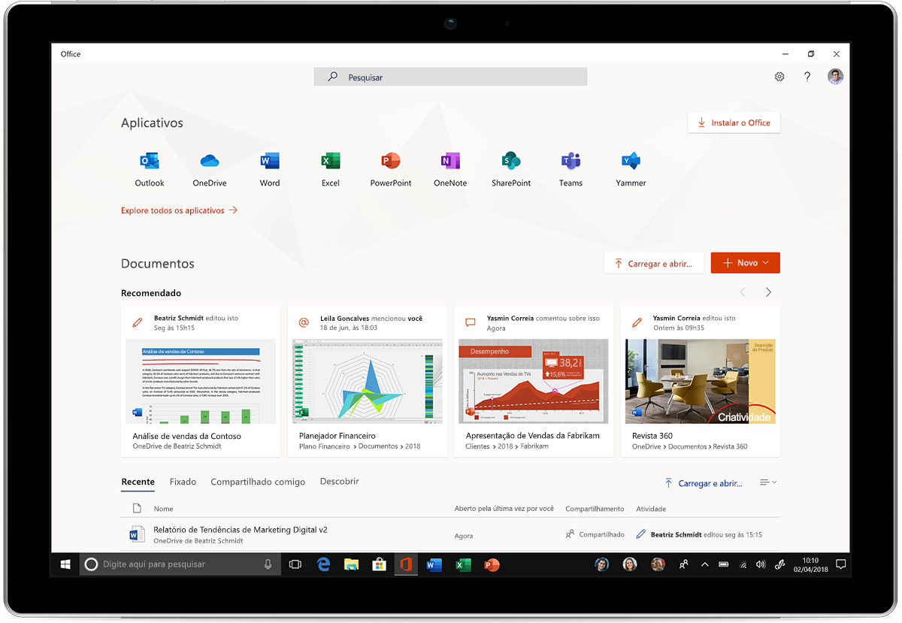The image size is (902, 623).
Task: Open SharePoint from Aplicativos
Action: click(510, 162)
